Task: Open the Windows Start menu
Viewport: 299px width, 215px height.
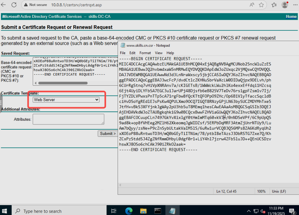Action: (x=5, y=211)
